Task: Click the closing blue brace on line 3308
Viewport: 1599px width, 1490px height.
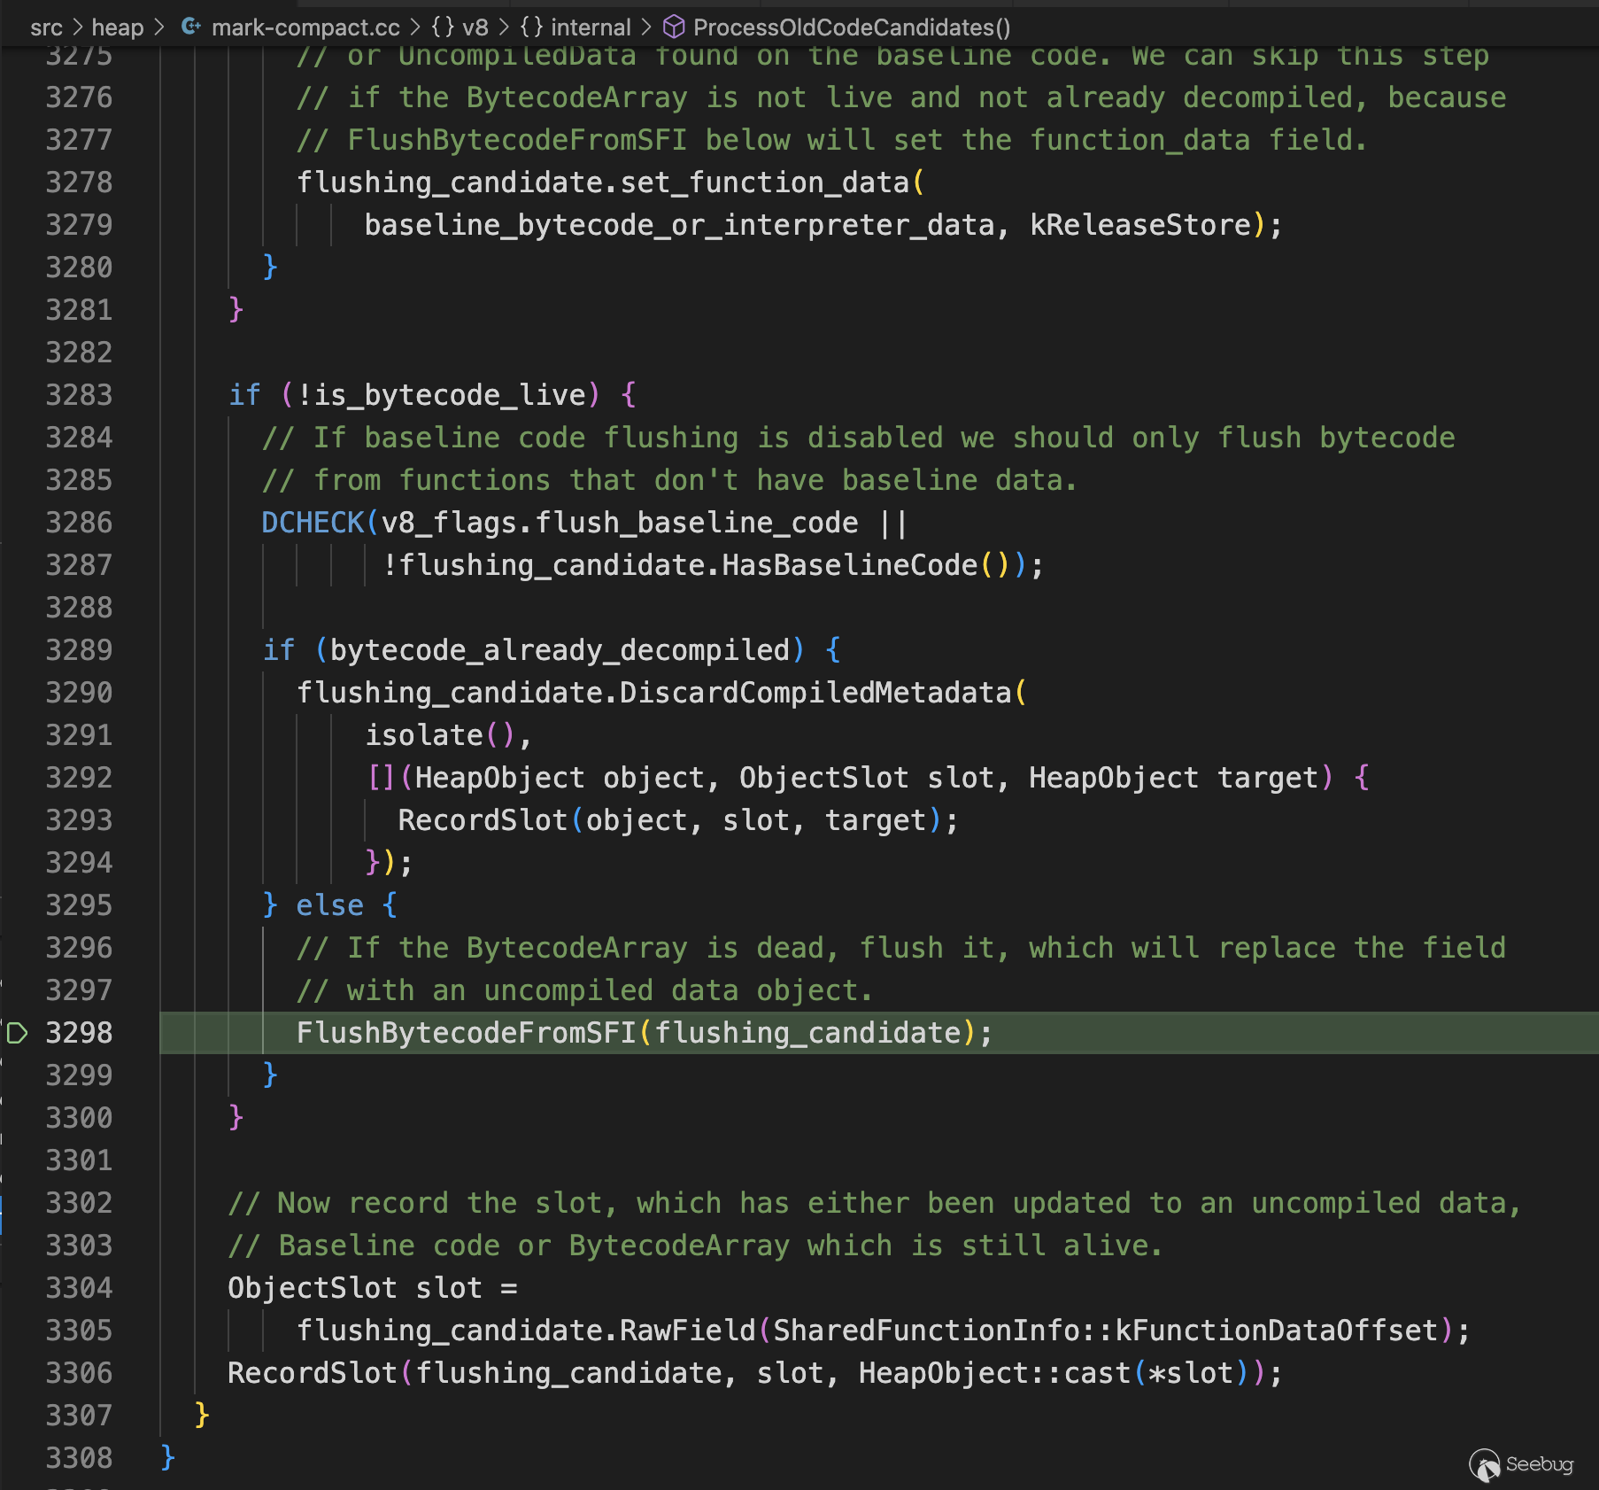Action: click(168, 1457)
